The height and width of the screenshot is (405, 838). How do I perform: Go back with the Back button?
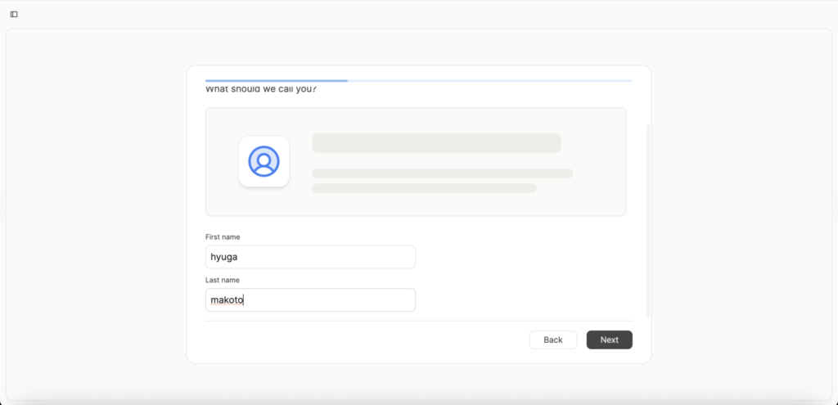tap(552, 340)
